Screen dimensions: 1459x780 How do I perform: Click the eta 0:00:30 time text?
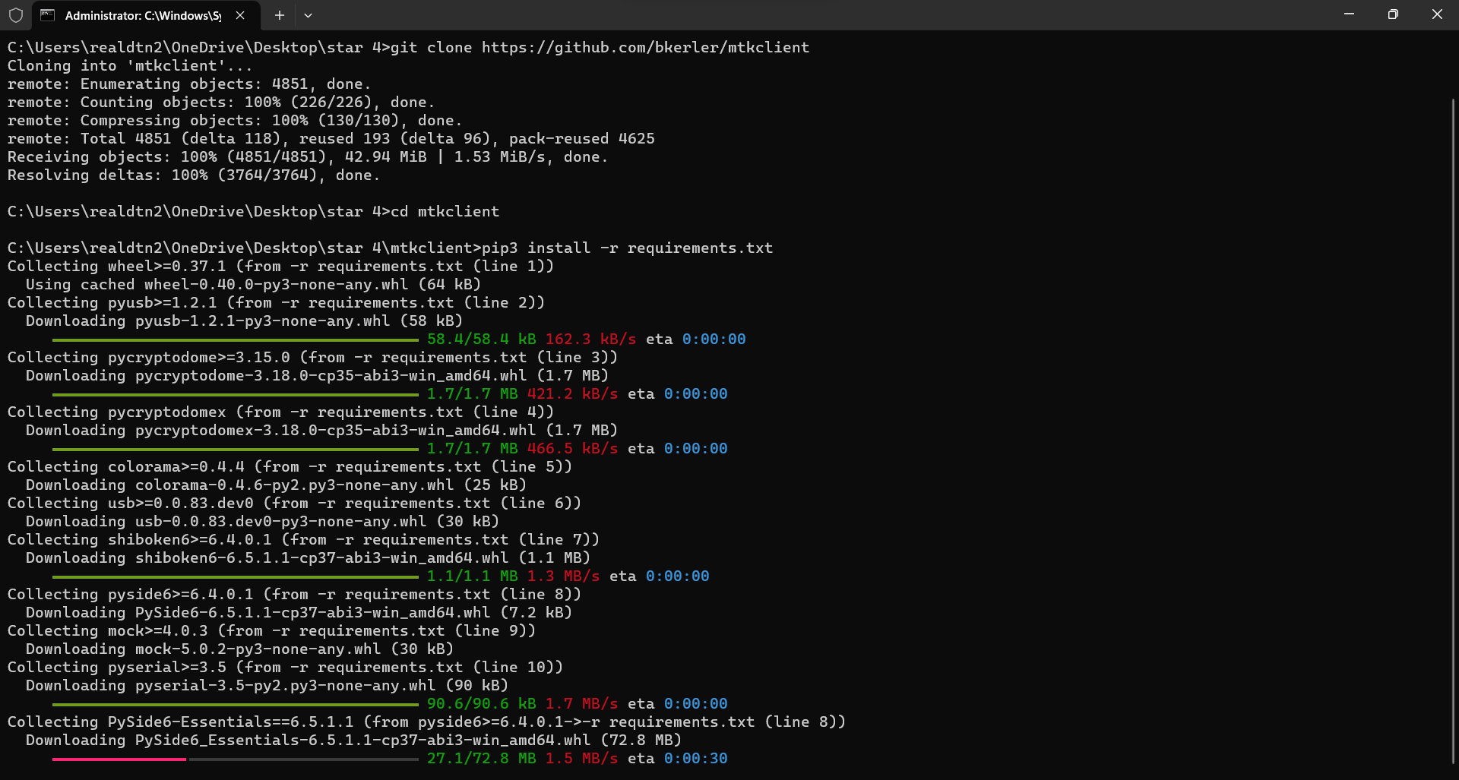(x=678, y=759)
